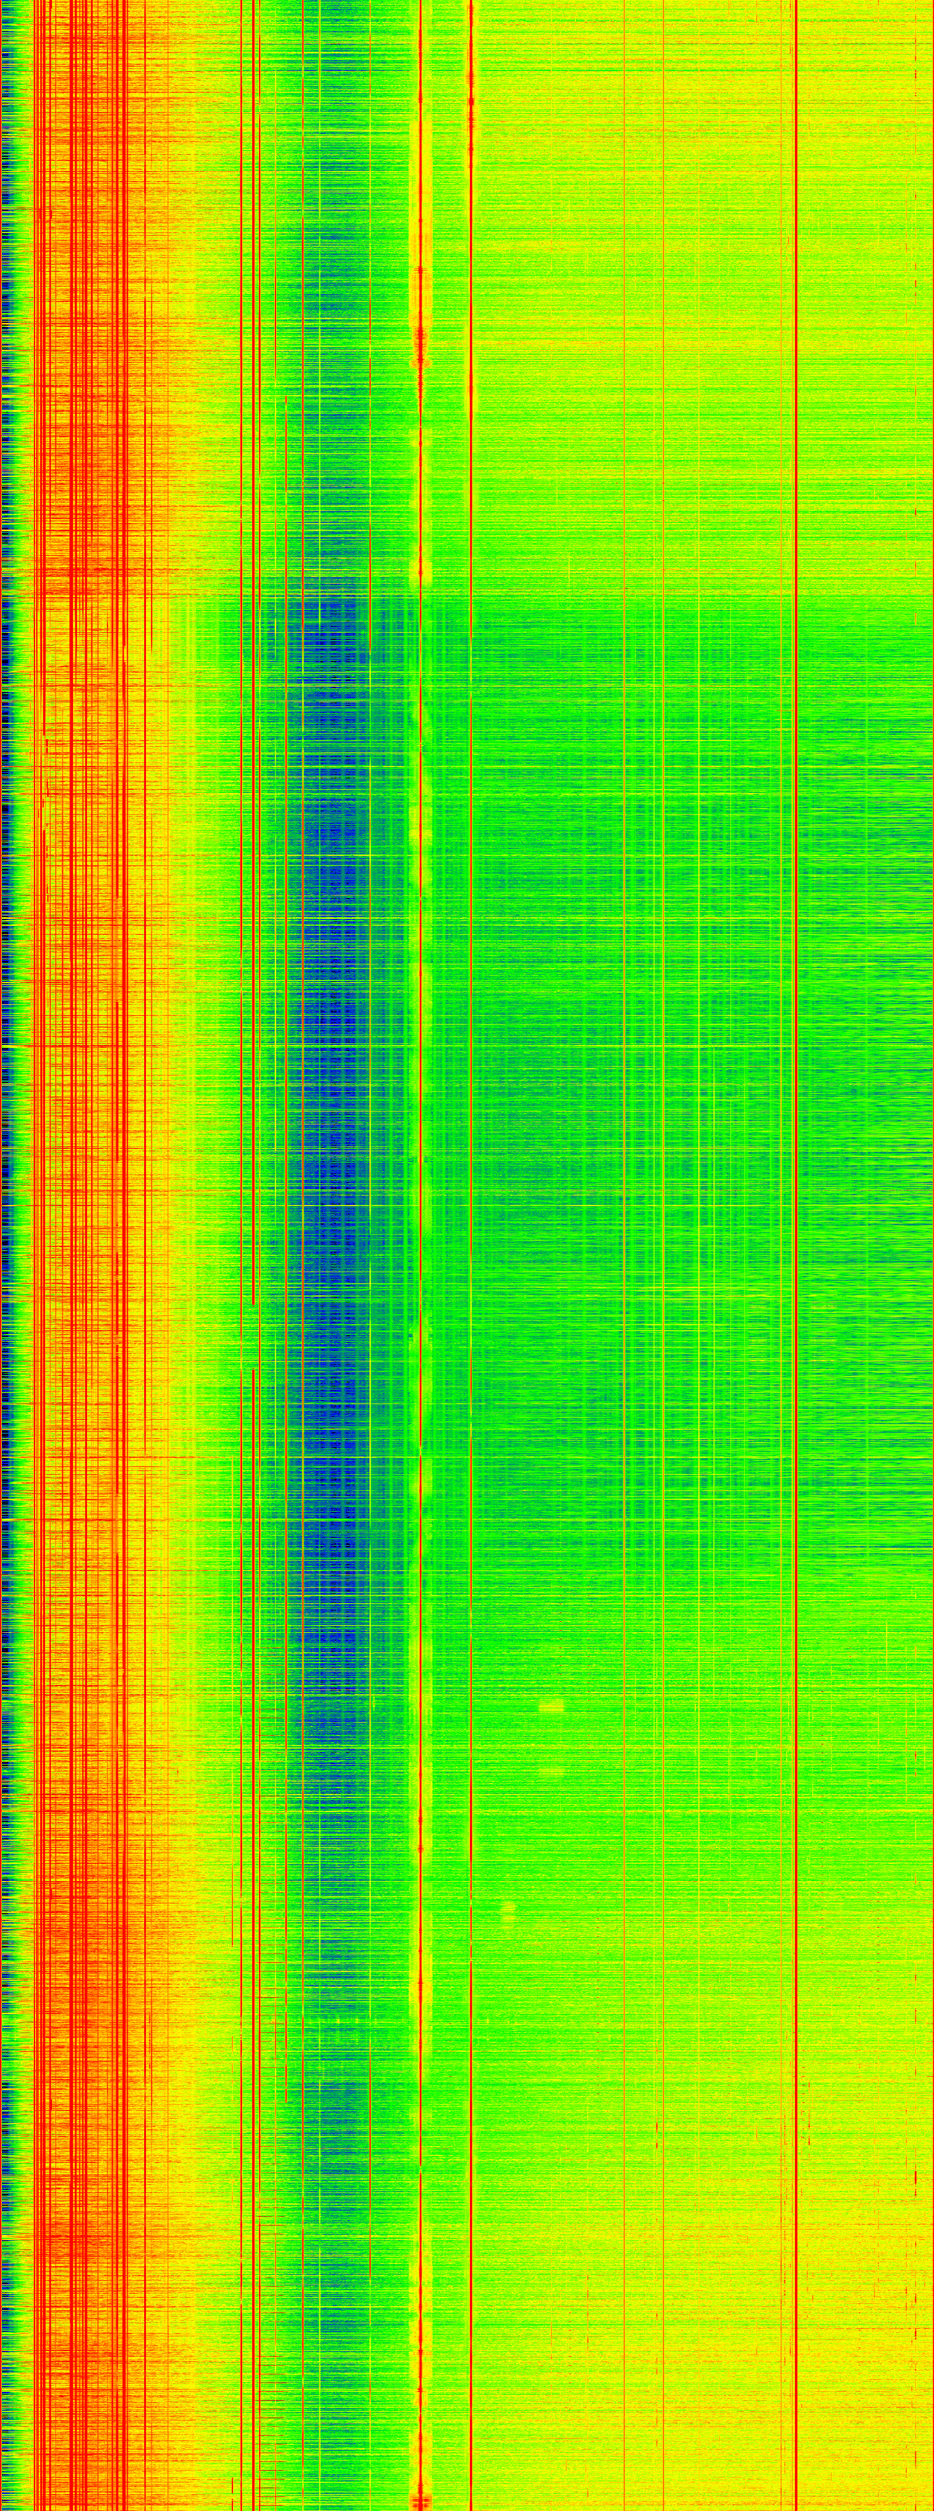Click the horizontal boundary where the plot darkens
934x2511 pixels.
click(x=585, y=597)
